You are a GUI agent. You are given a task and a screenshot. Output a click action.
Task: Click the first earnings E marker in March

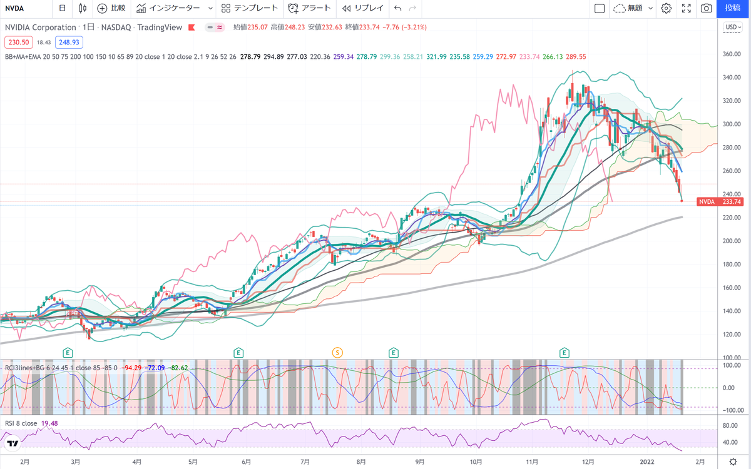(x=67, y=353)
